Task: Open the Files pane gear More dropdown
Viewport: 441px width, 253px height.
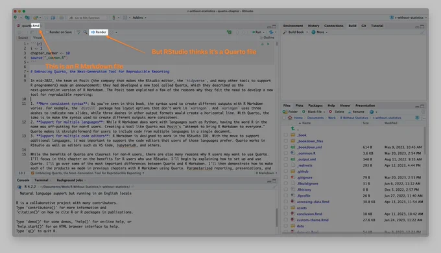Action: point(373,112)
